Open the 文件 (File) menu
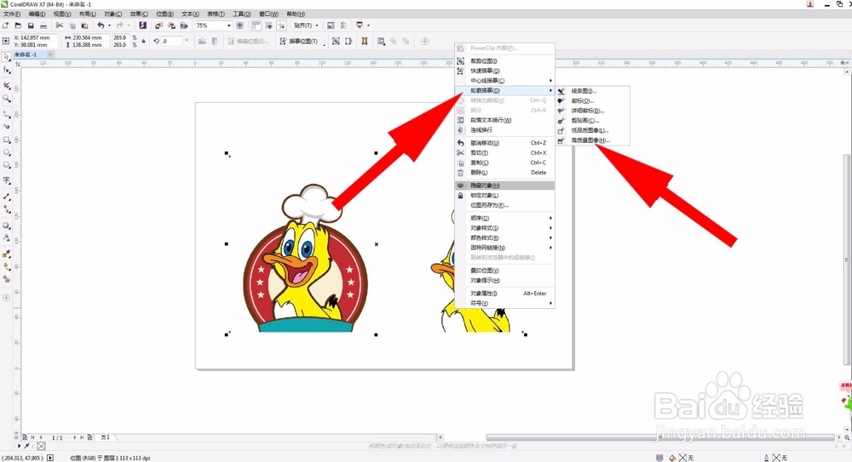 [x=12, y=14]
